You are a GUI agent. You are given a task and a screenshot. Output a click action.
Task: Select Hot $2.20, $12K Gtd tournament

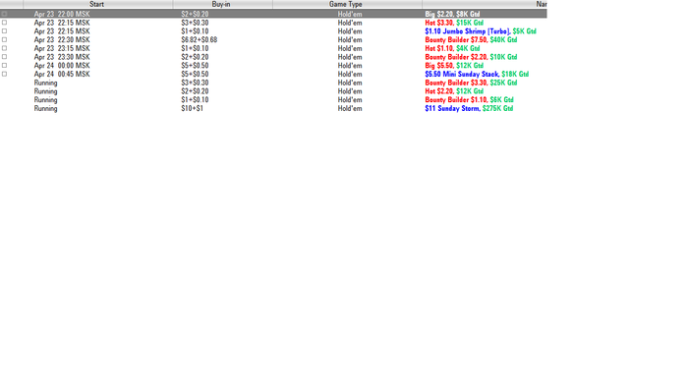[x=454, y=91]
